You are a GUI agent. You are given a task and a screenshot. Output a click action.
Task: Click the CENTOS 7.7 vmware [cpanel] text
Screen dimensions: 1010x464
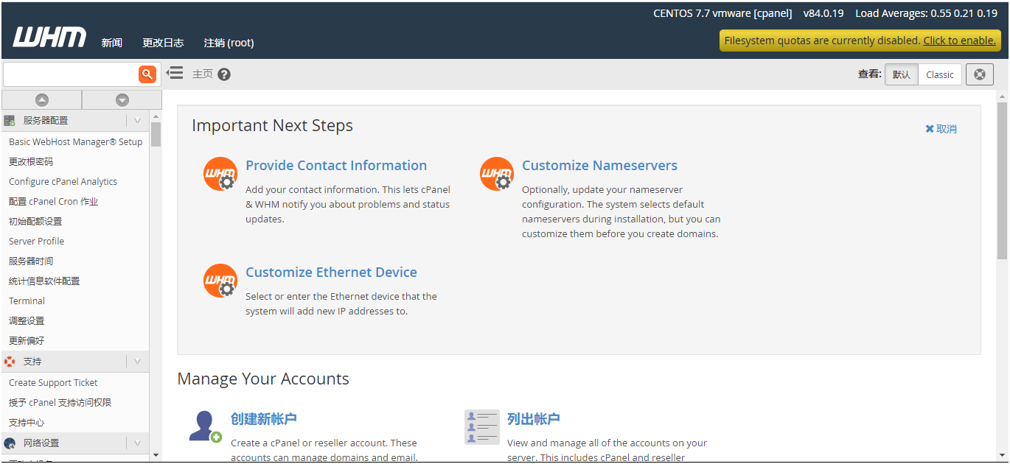click(722, 13)
